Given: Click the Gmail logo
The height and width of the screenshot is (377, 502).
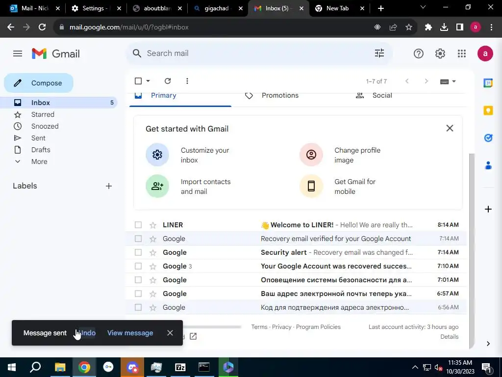Looking at the screenshot, I should click(56, 54).
